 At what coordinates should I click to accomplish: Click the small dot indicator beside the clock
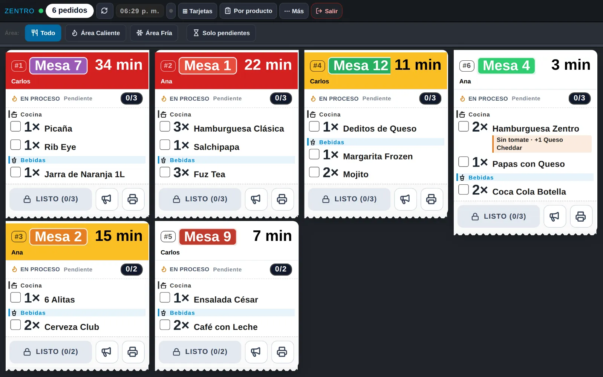pos(171,11)
